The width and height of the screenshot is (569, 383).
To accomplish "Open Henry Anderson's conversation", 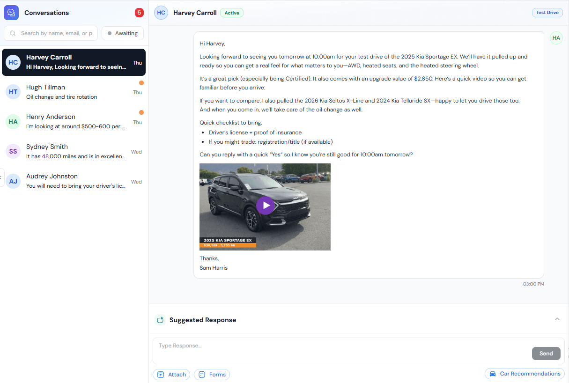I will coord(74,122).
